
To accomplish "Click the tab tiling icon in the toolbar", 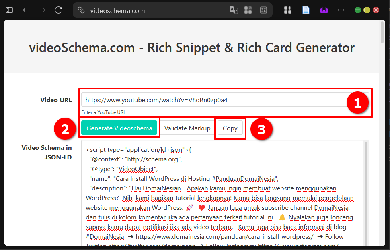I will pos(248,10).
